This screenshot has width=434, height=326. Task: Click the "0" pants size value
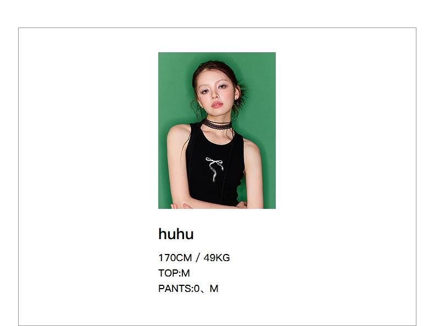tap(197, 289)
